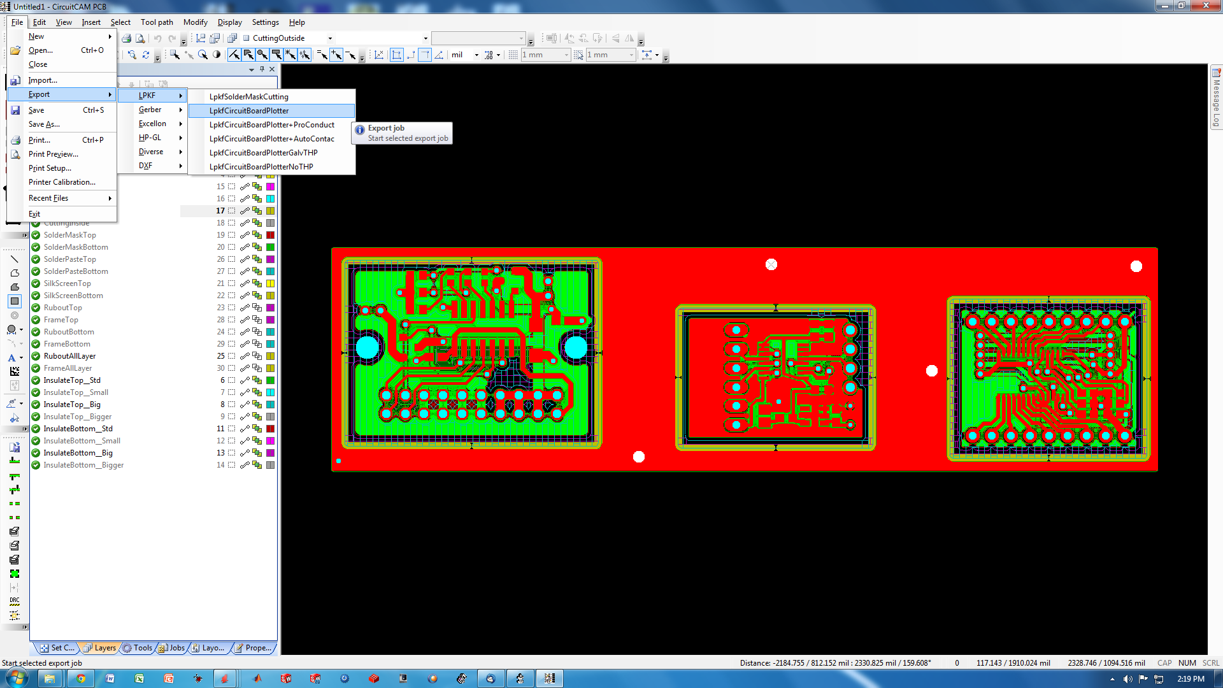The image size is (1223, 688).
Task: Toggle selectable box for FrameTop layer row
Action: coord(232,320)
